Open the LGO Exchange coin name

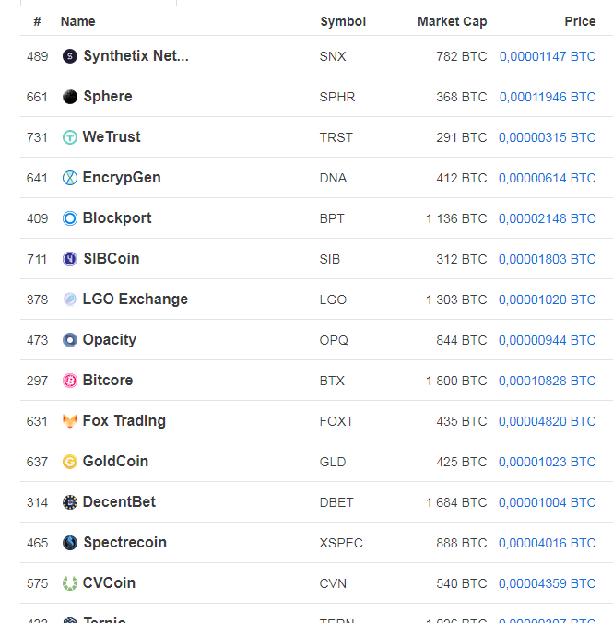[x=136, y=300]
